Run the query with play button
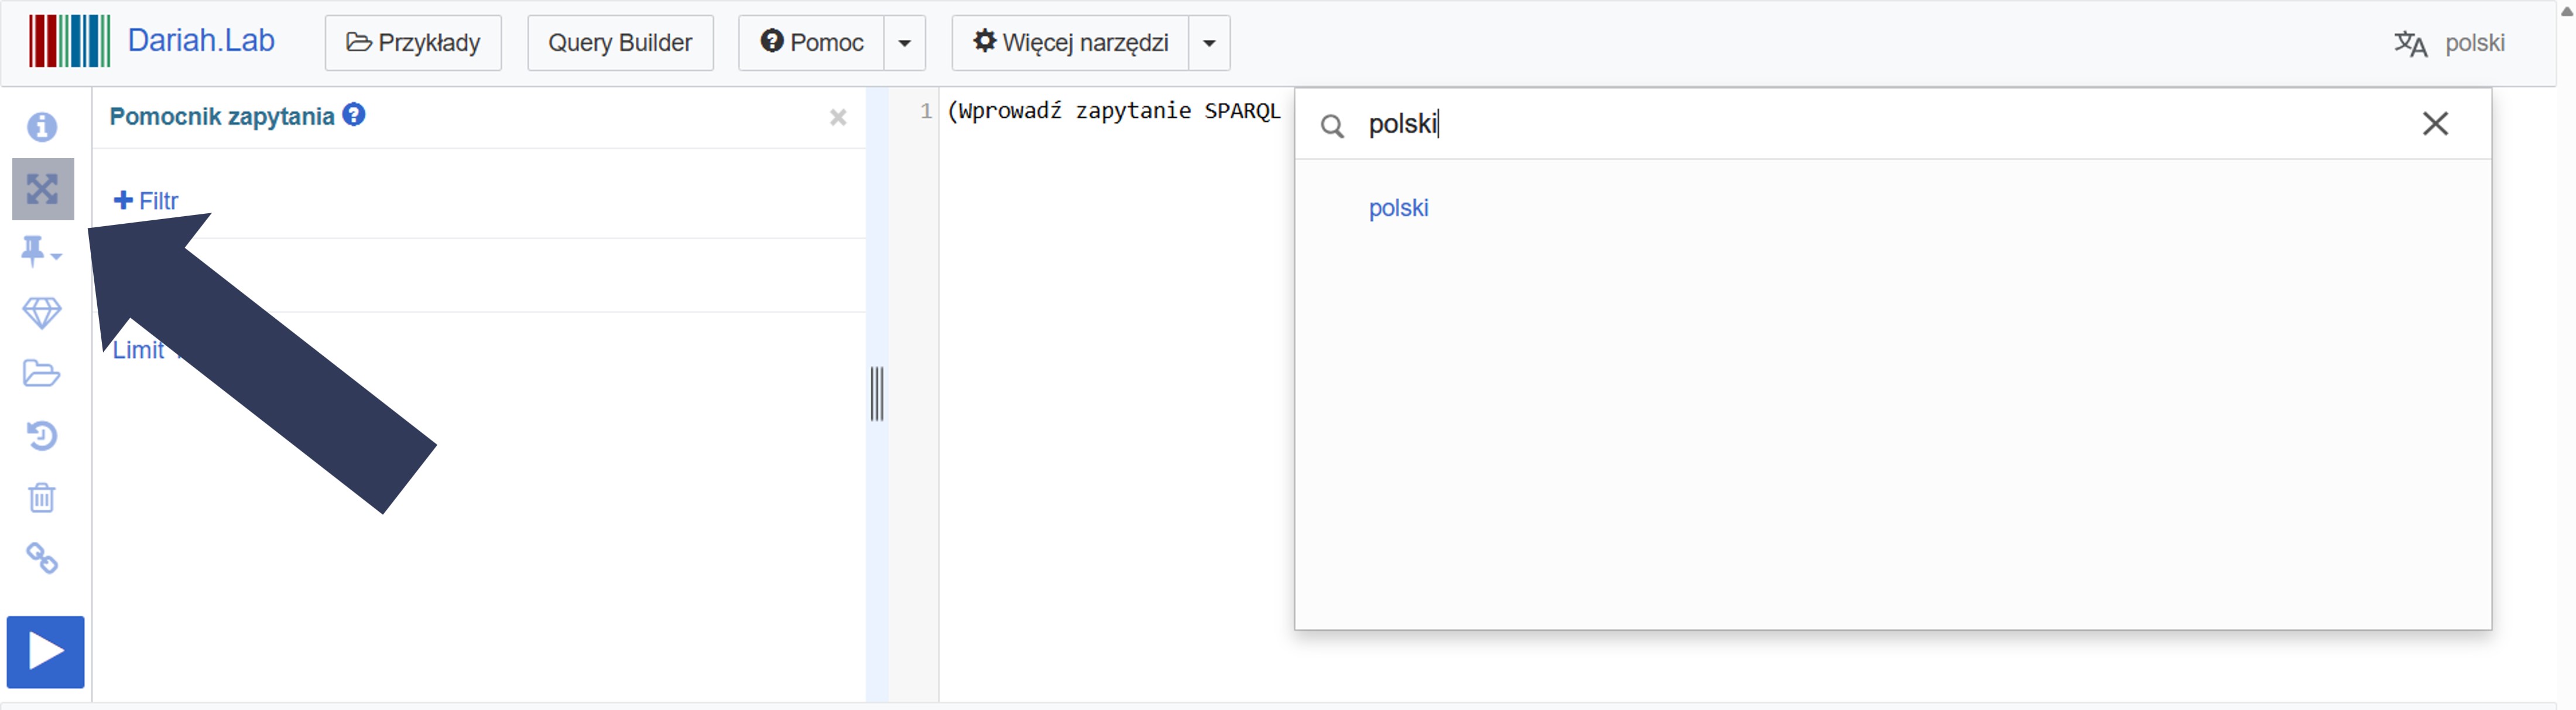Viewport: 2576px width, 710px height. (45, 652)
